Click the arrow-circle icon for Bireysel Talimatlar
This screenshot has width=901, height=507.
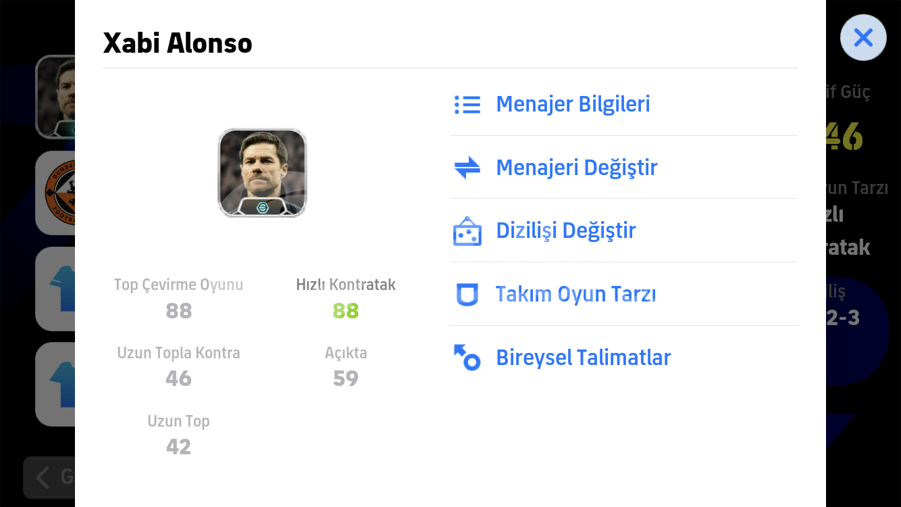click(x=467, y=357)
